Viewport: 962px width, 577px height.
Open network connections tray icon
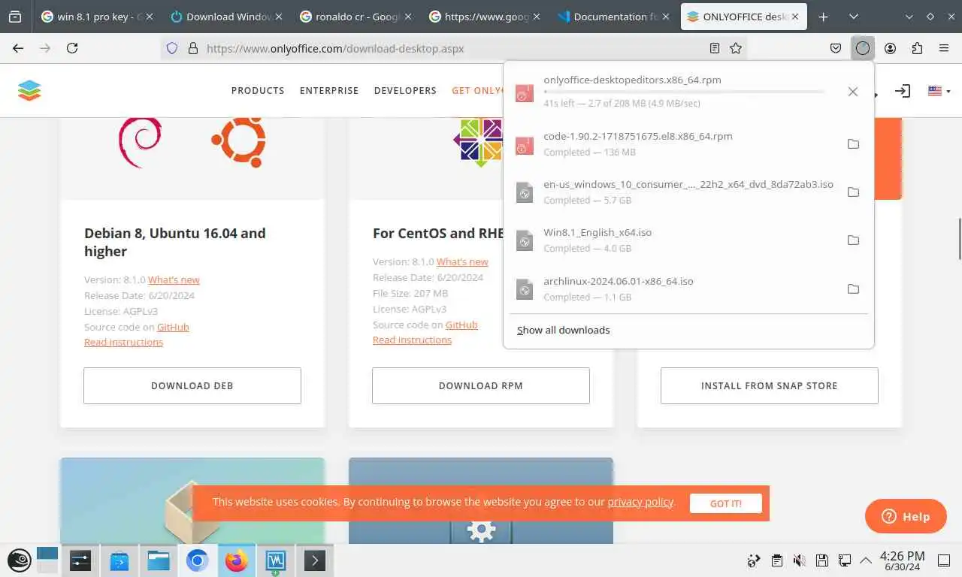(x=845, y=560)
